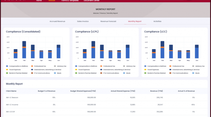The image size is (211, 117).
Task: Click Compensation & Welfare marker in LCC chart
Action: [x=145, y=66]
